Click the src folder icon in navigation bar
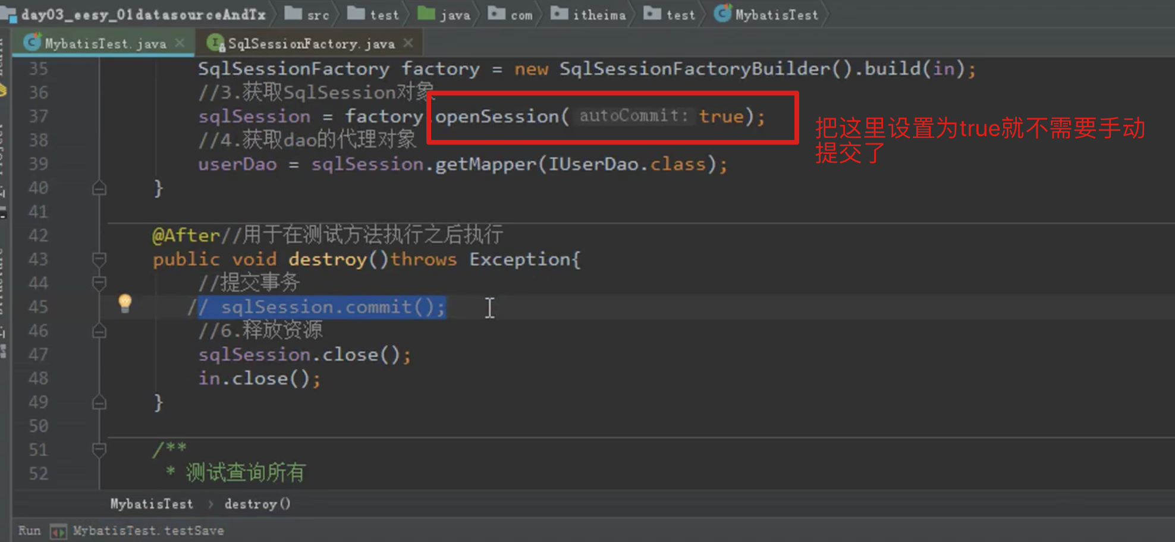 click(x=293, y=13)
